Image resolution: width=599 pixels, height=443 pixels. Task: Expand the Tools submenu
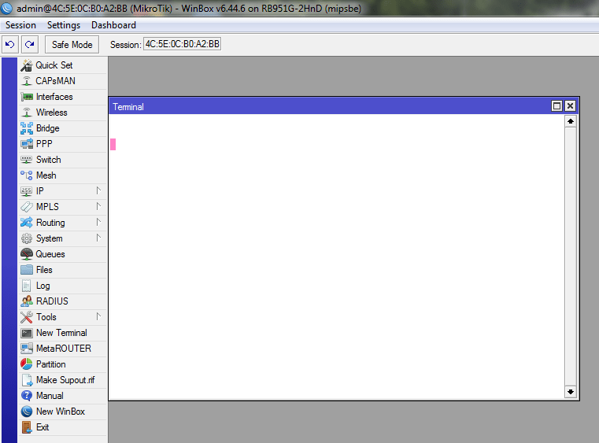(98, 317)
